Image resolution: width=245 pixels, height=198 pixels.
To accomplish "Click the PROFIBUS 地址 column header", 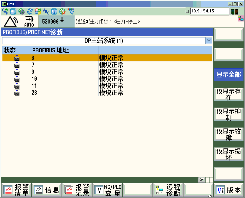I will pyautogui.click(x=65, y=50).
